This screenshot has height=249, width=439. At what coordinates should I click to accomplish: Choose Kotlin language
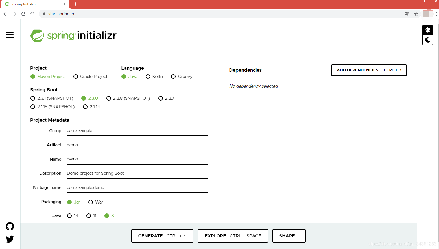coord(154,77)
